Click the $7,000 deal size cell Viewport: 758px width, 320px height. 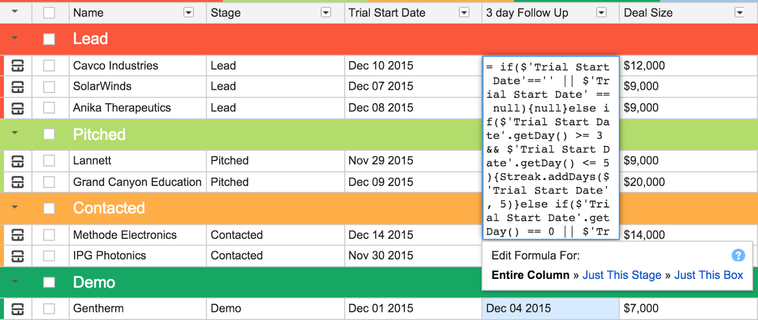[x=688, y=309]
